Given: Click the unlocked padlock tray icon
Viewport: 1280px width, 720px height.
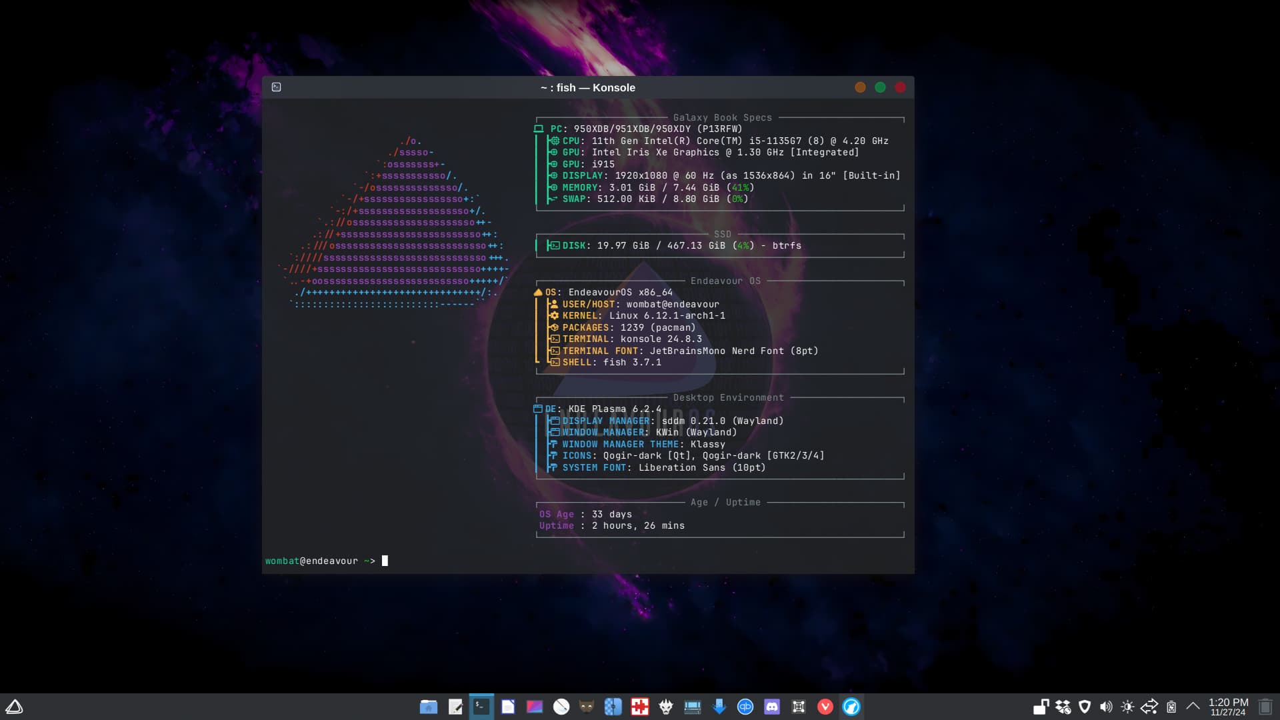Looking at the screenshot, I should tap(1041, 707).
